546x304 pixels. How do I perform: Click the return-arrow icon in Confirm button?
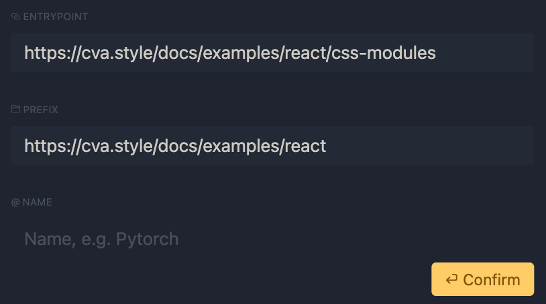click(451, 279)
